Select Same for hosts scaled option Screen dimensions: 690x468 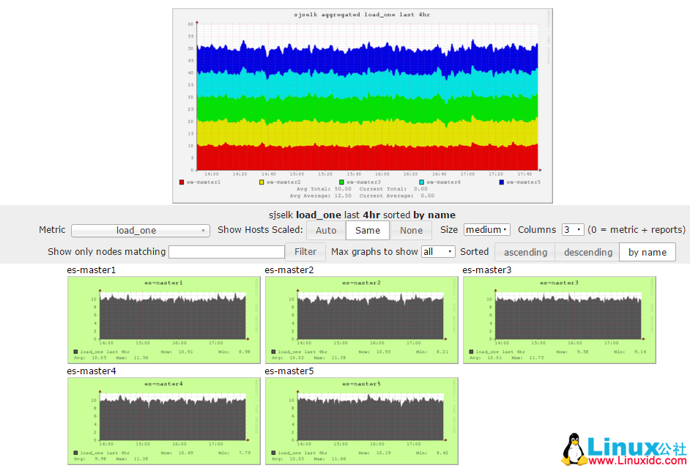pyautogui.click(x=368, y=230)
